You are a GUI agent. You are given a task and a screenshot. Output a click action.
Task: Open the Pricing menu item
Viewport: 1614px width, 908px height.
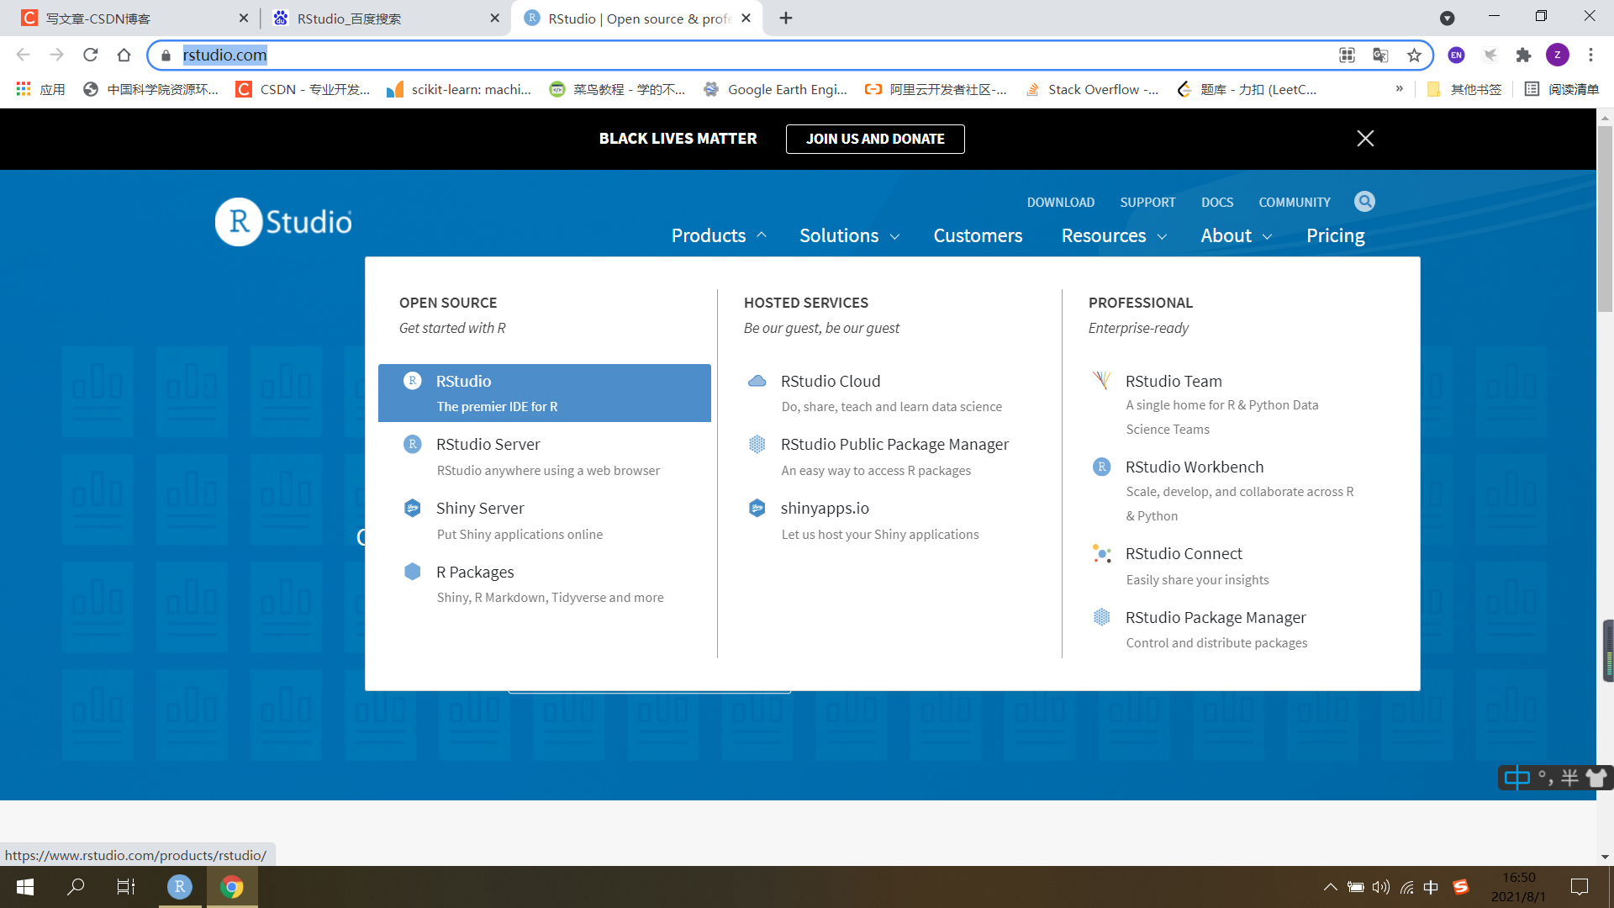click(1335, 236)
